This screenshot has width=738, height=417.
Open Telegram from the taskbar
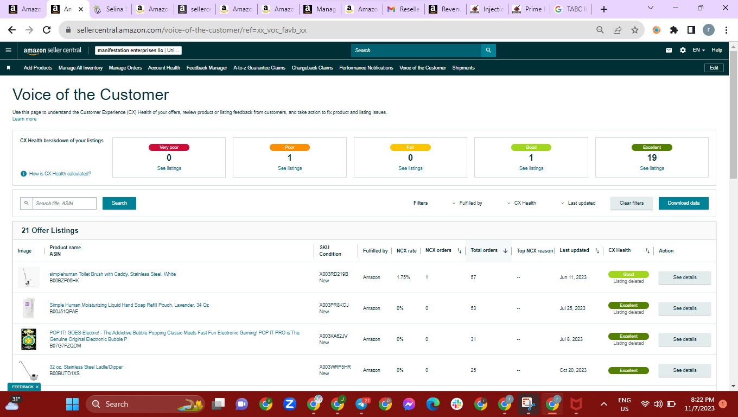tap(362, 404)
